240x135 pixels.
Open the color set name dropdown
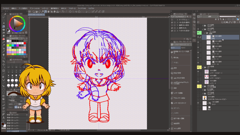15,38
